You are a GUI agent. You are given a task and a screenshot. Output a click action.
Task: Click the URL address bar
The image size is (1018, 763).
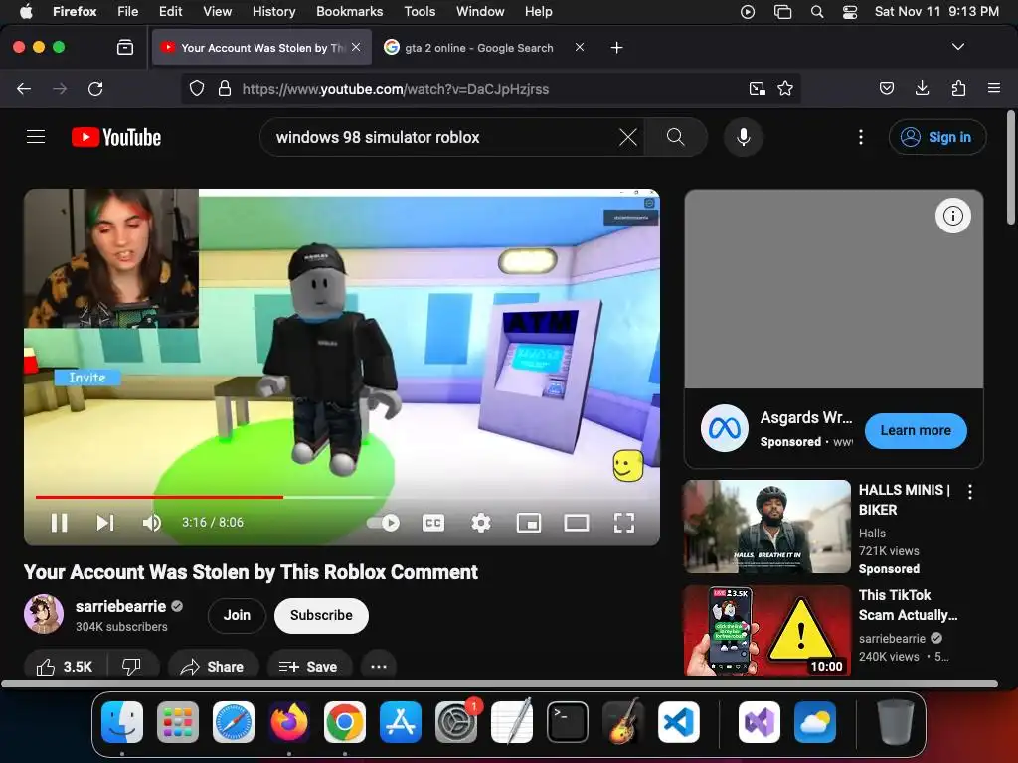tap(490, 88)
